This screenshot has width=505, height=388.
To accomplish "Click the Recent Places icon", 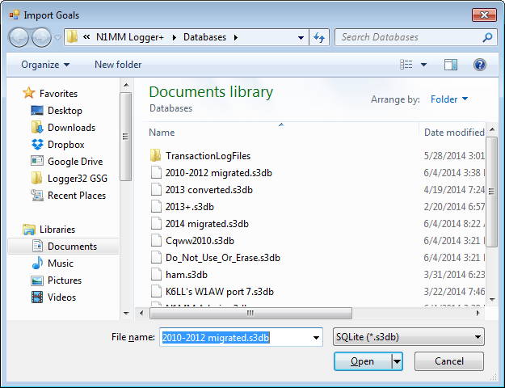I will [x=37, y=196].
